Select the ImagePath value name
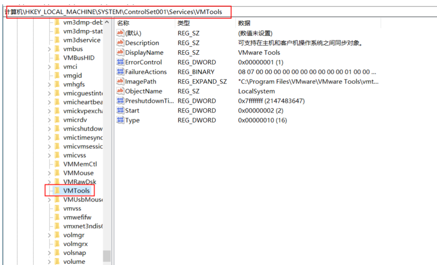 [141, 81]
